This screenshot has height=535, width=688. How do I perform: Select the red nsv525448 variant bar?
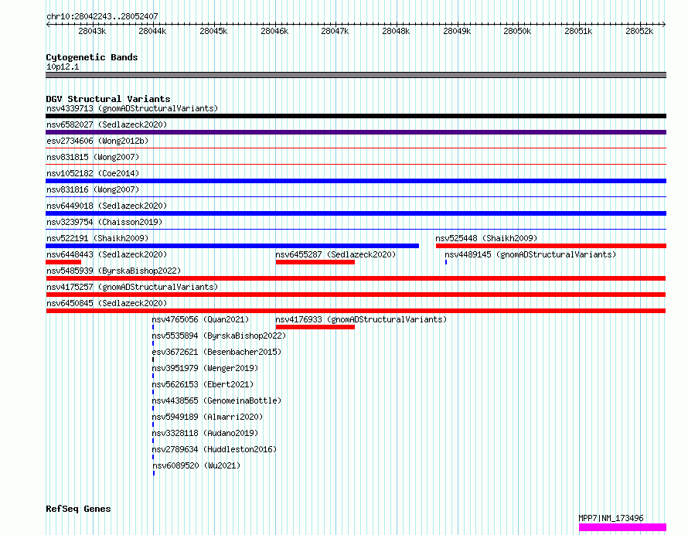551,246
